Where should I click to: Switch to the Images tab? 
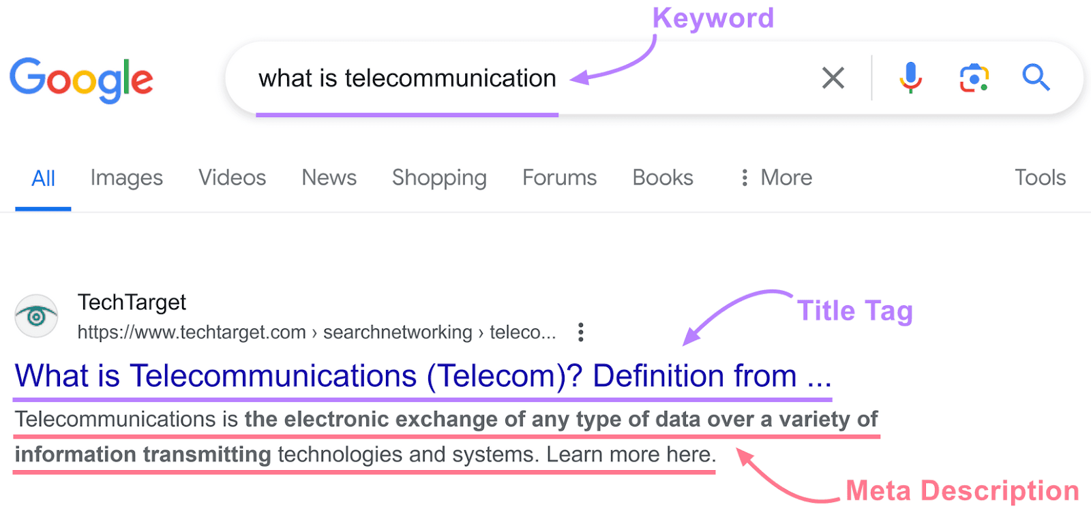coord(126,178)
